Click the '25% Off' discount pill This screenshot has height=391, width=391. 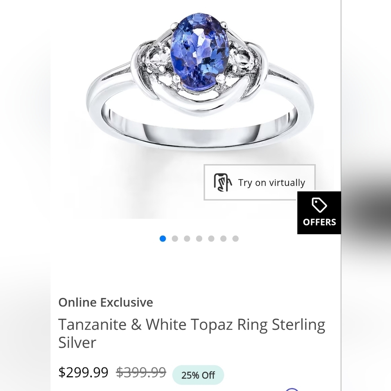198,375
